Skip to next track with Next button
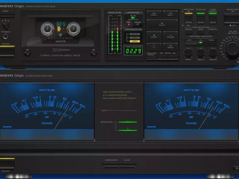Screen dimensions: 239x179 click(170, 15)
